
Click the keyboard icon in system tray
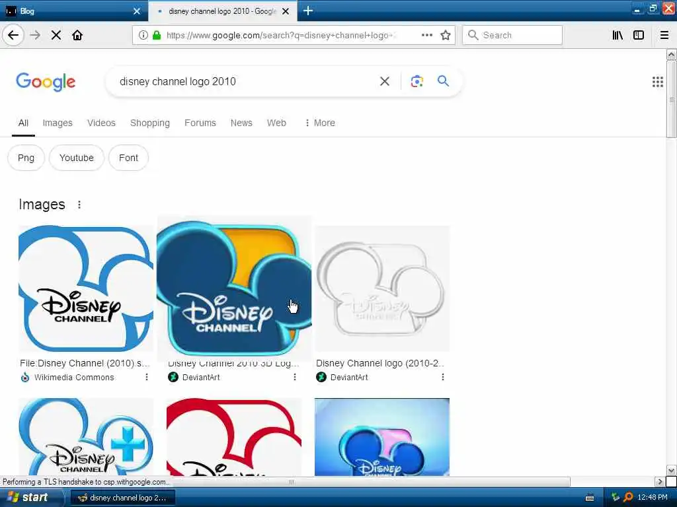click(x=589, y=498)
